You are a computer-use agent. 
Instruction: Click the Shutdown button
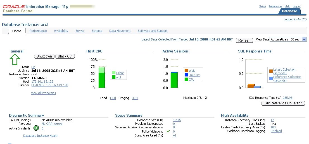(x=44, y=56)
